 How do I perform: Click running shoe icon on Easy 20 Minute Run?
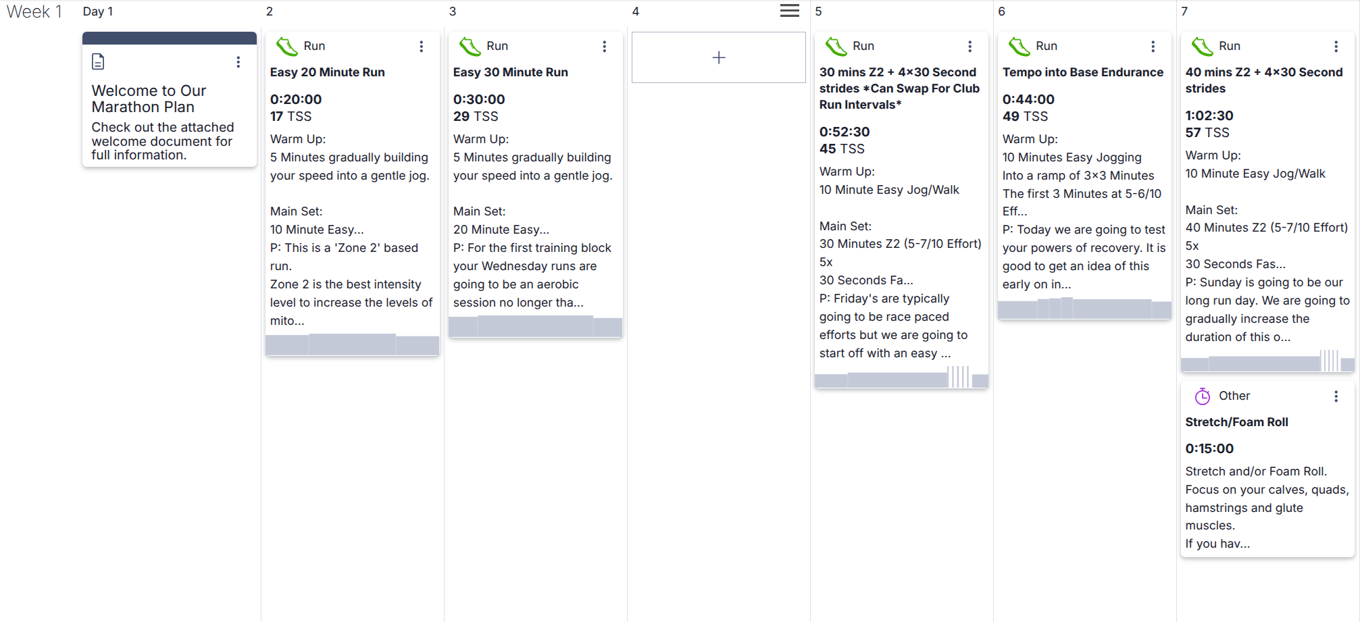287,47
